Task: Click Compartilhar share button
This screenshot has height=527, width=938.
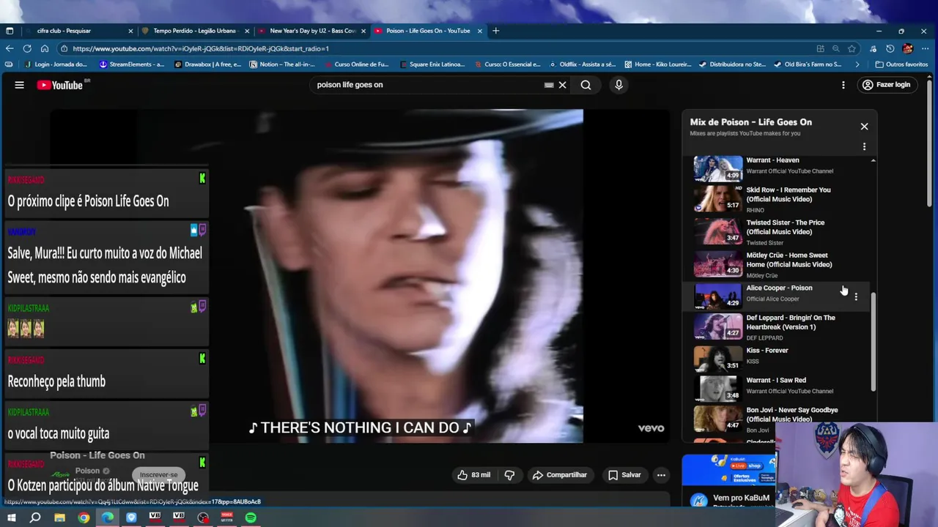Action: (x=559, y=475)
